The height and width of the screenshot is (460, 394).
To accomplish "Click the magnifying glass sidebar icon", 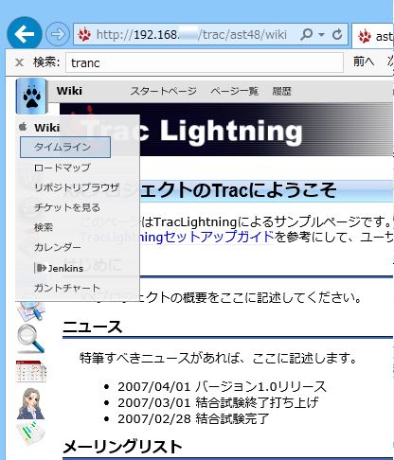I will tap(30, 340).
